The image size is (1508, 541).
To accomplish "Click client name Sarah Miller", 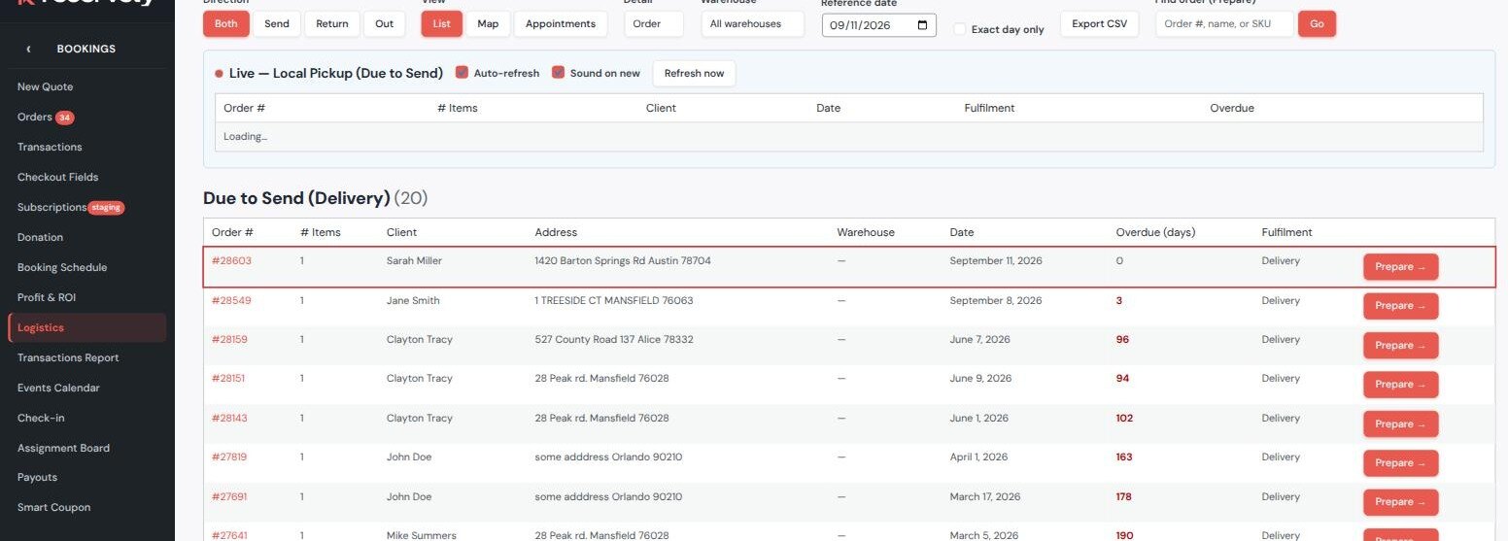I will click(414, 260).
